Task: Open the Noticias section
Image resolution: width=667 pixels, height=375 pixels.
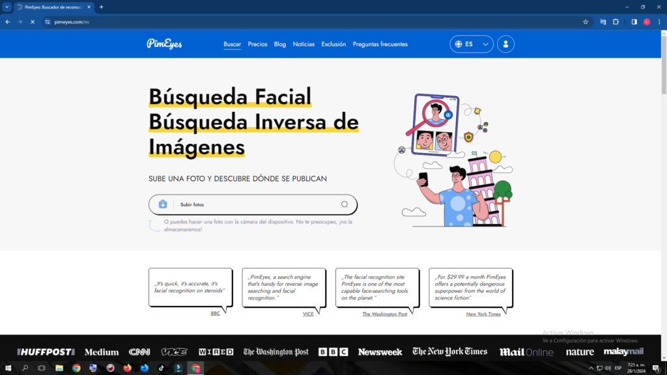Action: tap(304, 44)
